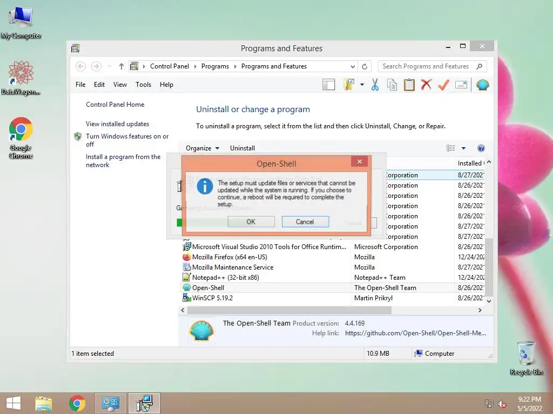Image resolution: width=553 pixels, height=414 pixels.
Task: Expand the chevron after Programs breadcrumb
Action: pos(235,66)
